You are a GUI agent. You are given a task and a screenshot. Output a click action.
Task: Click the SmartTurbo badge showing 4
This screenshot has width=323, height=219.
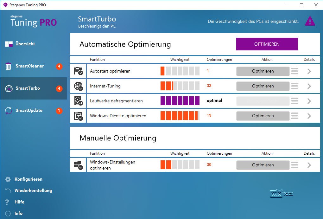point(59,88)
